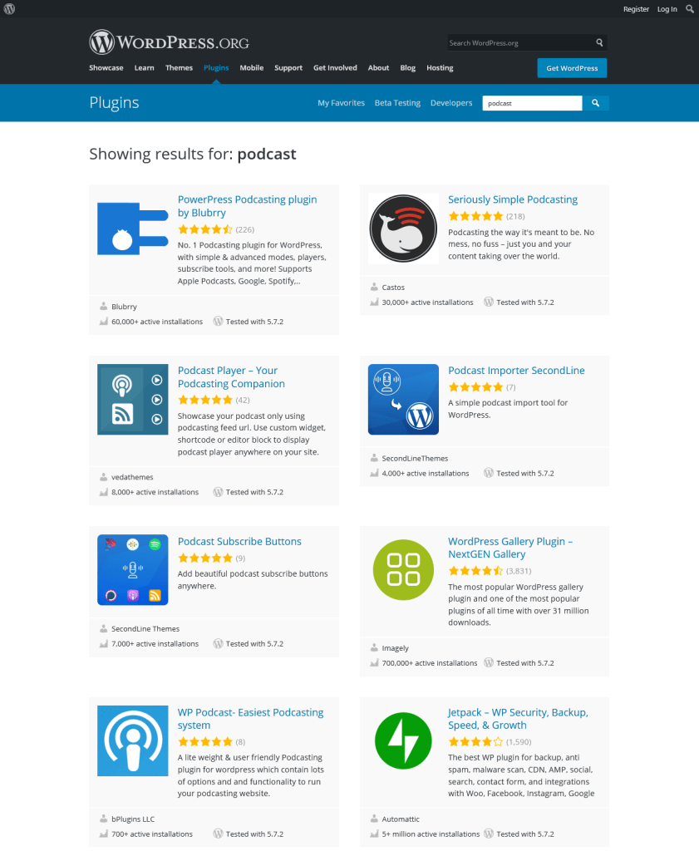
Task: Open My Favorites in the Plugins bar
Action: click(341, 102)
